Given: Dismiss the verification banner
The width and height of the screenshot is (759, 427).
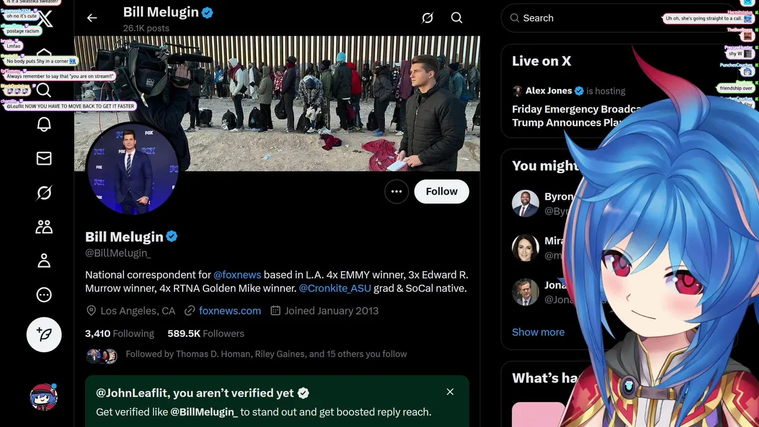Looking at the screenshot, I should click(450, 392).
